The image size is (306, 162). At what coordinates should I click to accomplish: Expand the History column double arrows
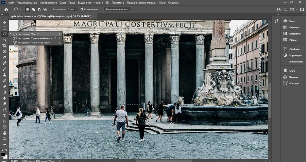coord(279,14)
